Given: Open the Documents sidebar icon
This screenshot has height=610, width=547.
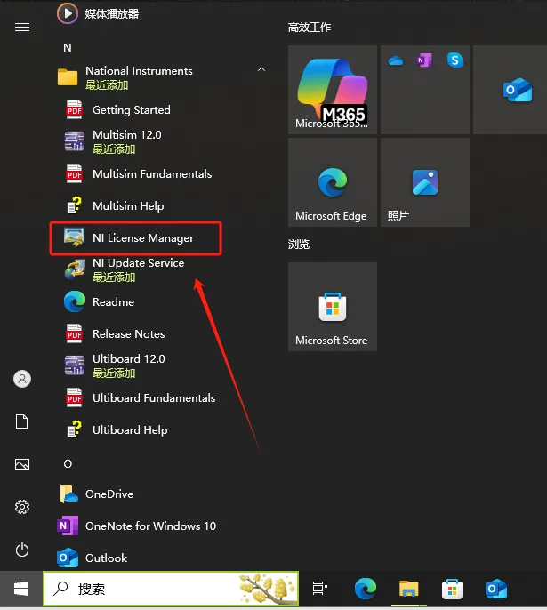Looking at the screenshot, I should pyautogui.click(x=21, y=421).
